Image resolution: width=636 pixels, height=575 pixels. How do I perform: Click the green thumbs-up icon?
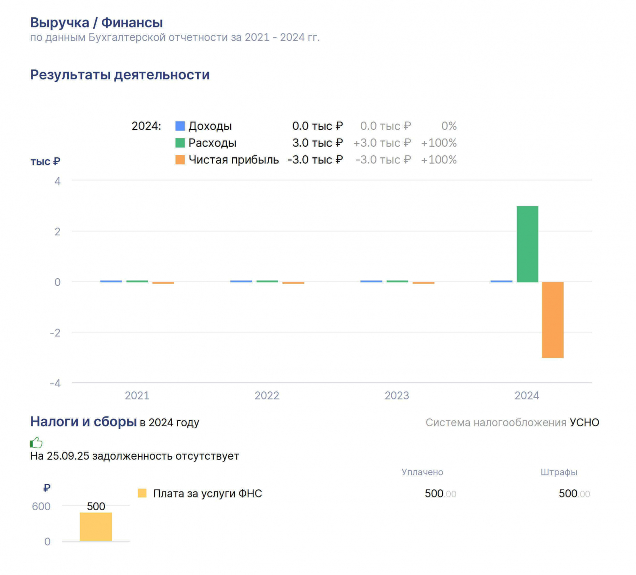(x=36, y=443)
